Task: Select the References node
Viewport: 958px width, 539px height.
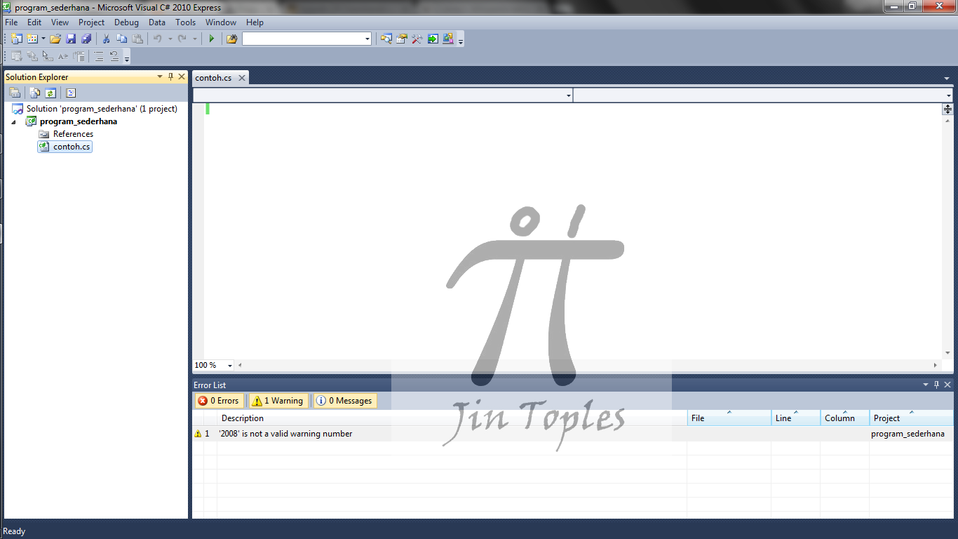Action: [73, 134]
